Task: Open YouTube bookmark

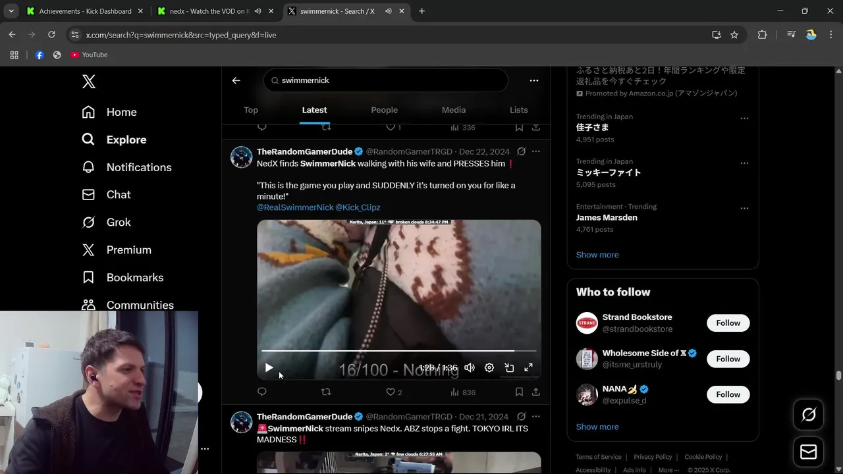Action: (x=89, y=55)
